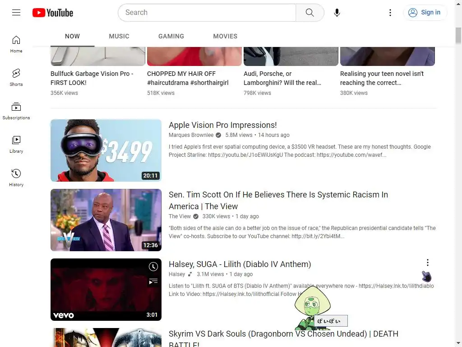Click 14 hours ago text
This screenshot has width=462, height=347.
click(x=274, y=135)
